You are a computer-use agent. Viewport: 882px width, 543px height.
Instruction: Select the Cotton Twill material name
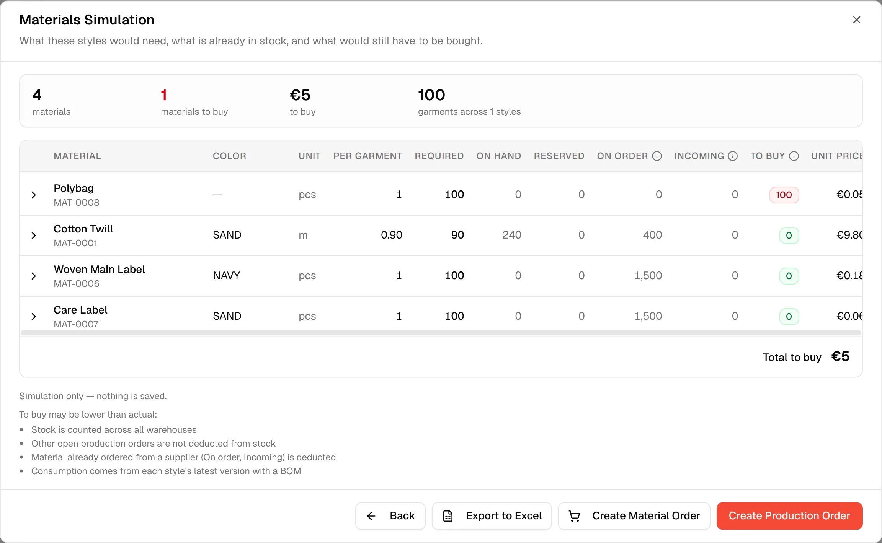[x=83, y=229]
